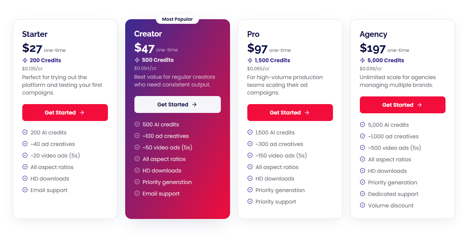Click the checkmark icon beside 1,500 AI credits
This screenshot has width=467, height=237.
250,132
